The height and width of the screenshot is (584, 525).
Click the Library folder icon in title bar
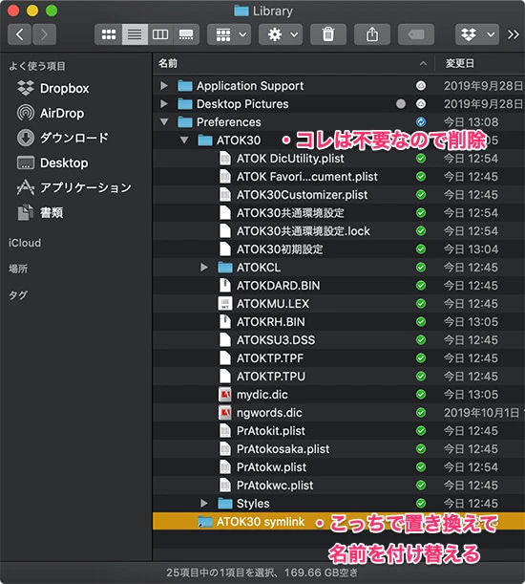(241, 11)
